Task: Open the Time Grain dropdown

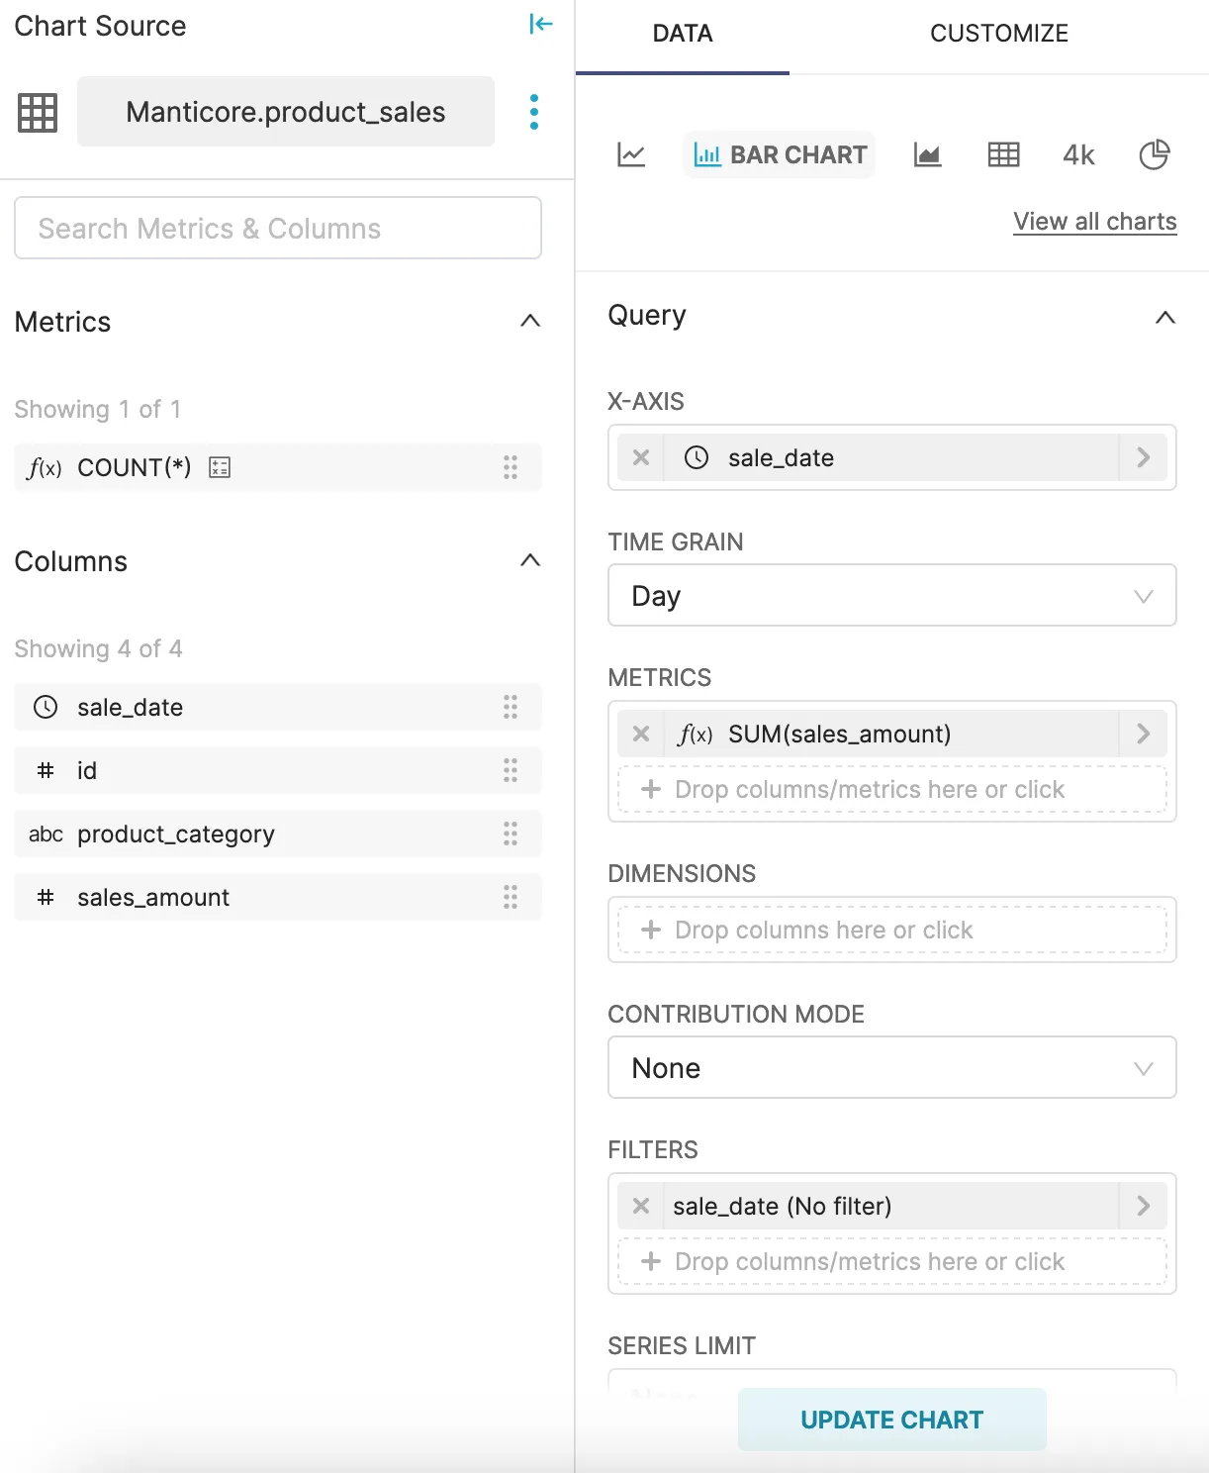Action: click(1144, 595)
